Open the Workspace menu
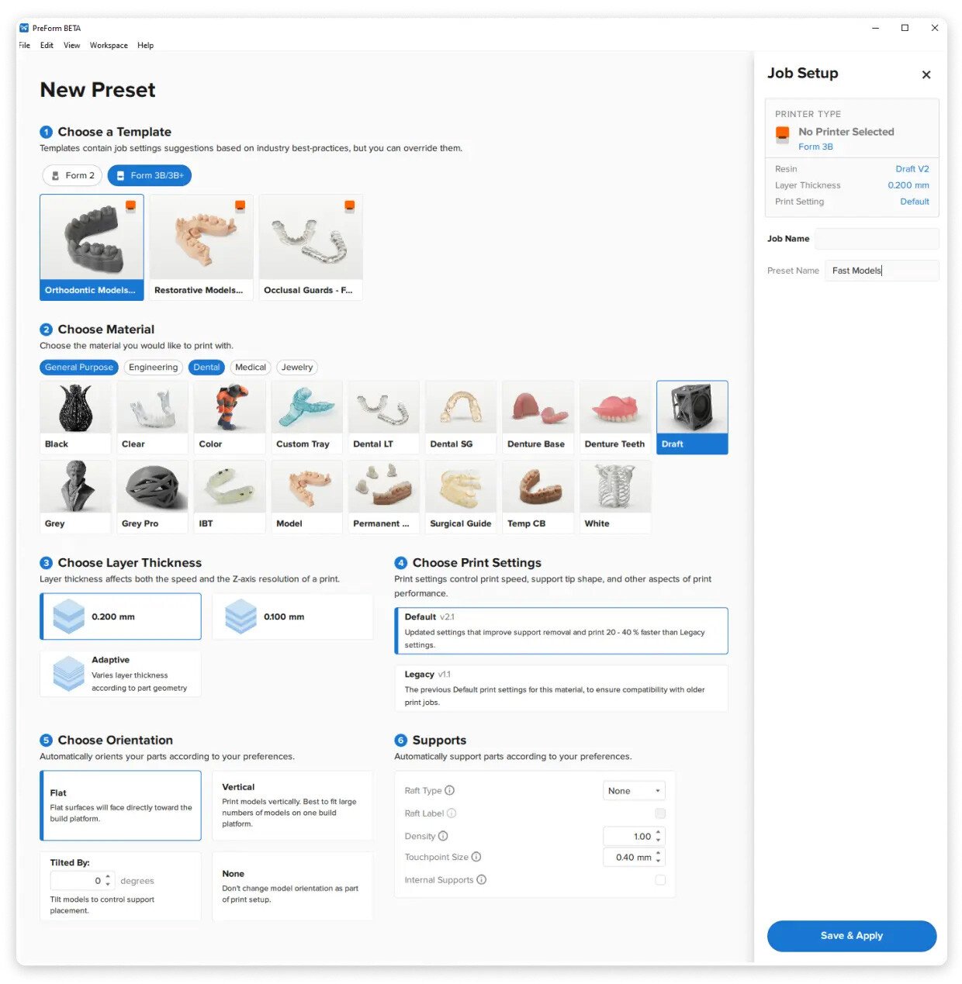 click(109, 46)
